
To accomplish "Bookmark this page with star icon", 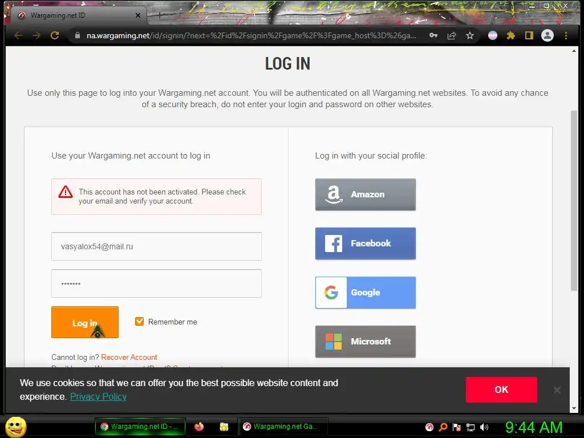I will pos(470,35).
